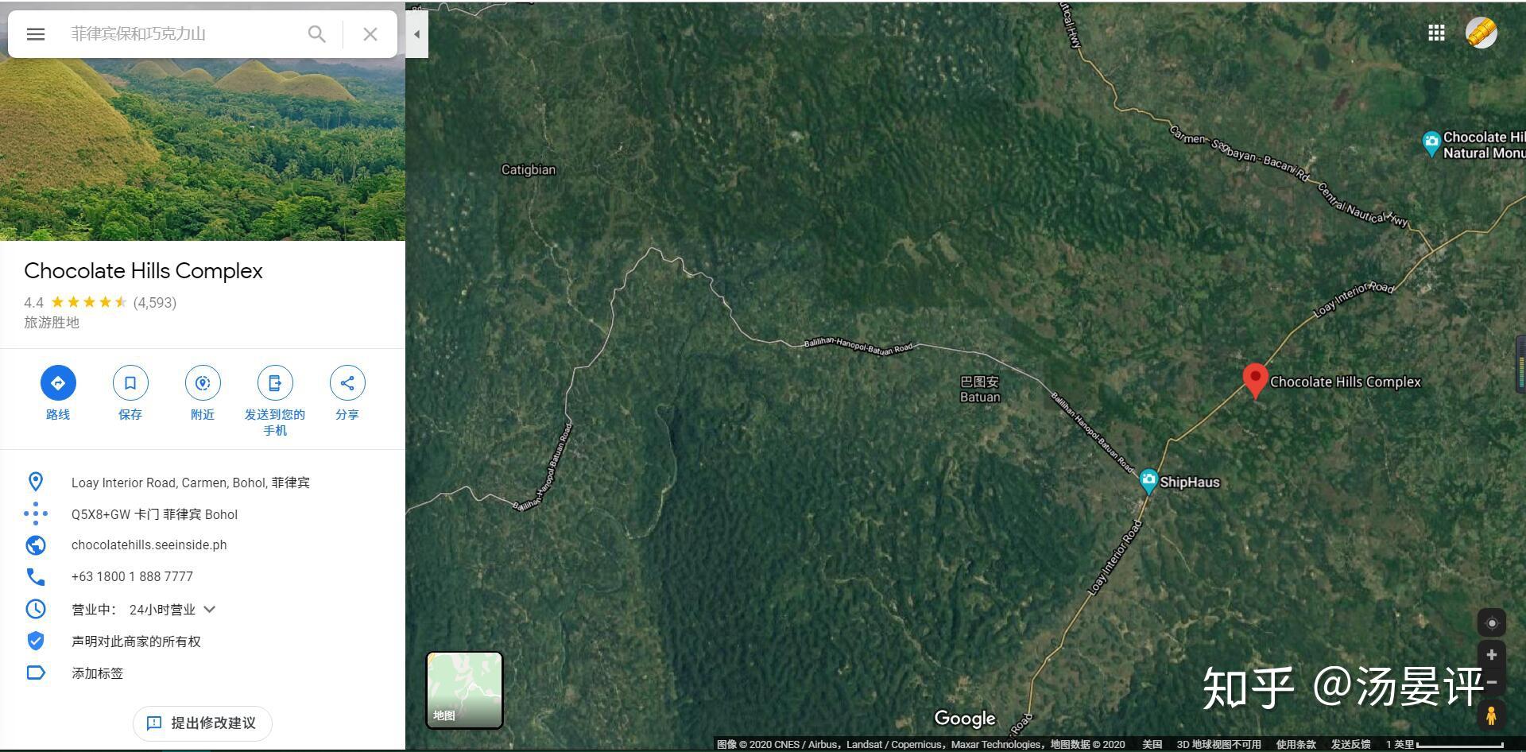This screenshot has width=1526, height=752.
Task: Switch to map view via 地图 thumbnail
Action: tap(465, 690)
